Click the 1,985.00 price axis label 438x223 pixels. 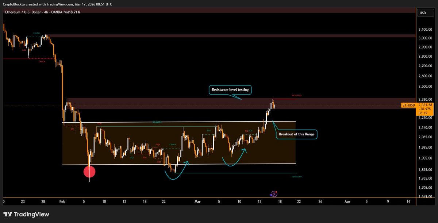point(425,147)
